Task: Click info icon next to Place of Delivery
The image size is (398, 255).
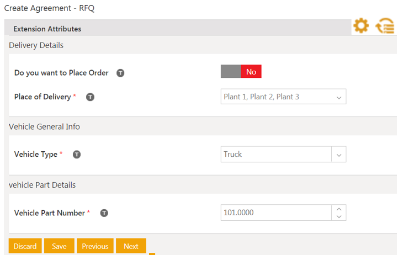Action: [91, 97]
